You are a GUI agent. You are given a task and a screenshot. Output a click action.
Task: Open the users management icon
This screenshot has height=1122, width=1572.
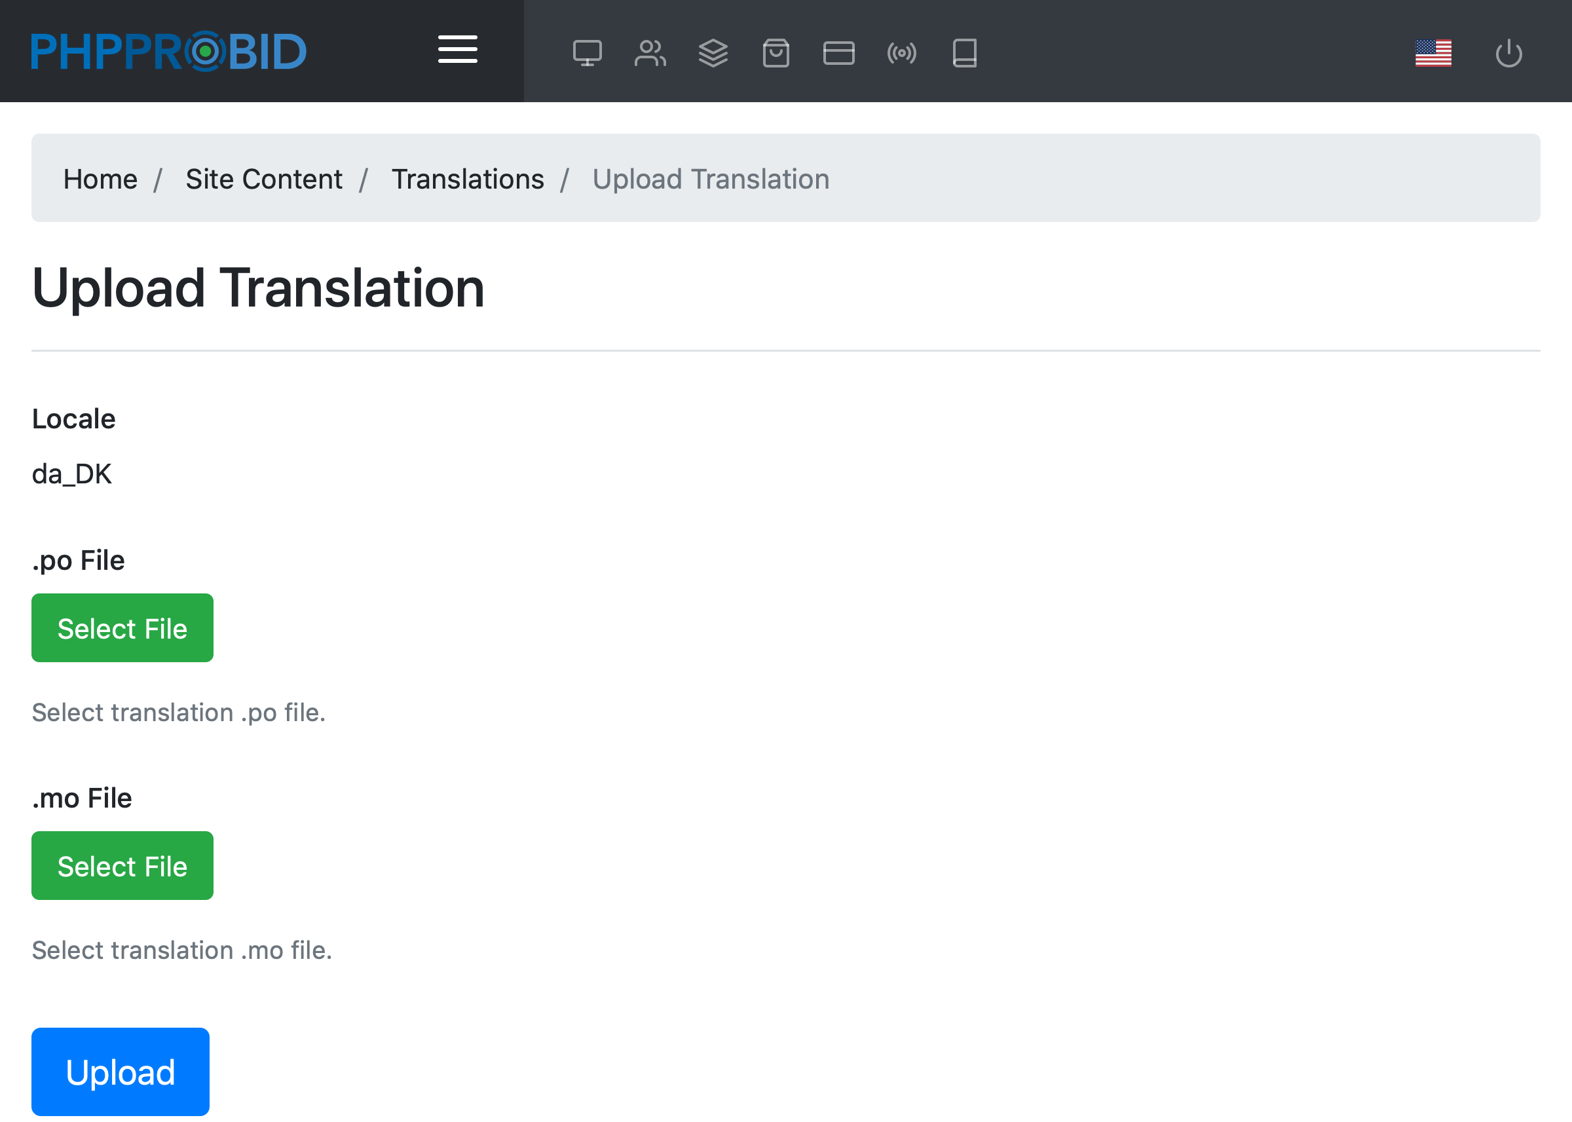point(650,53)
